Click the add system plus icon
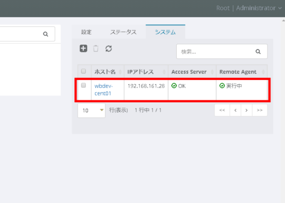 [83, 49]
